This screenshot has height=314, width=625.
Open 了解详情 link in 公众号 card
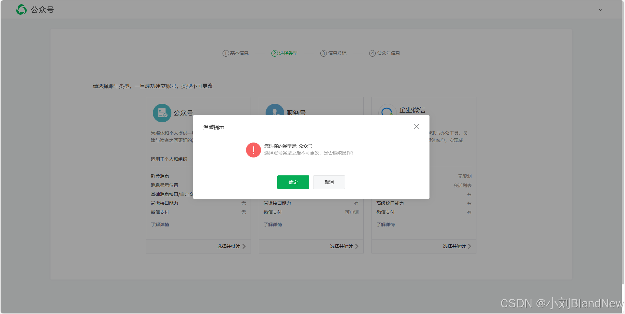160,225
